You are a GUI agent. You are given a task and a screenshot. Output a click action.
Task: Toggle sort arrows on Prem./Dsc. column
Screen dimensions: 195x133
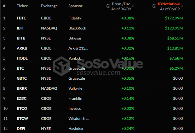[x=133, y=6]
